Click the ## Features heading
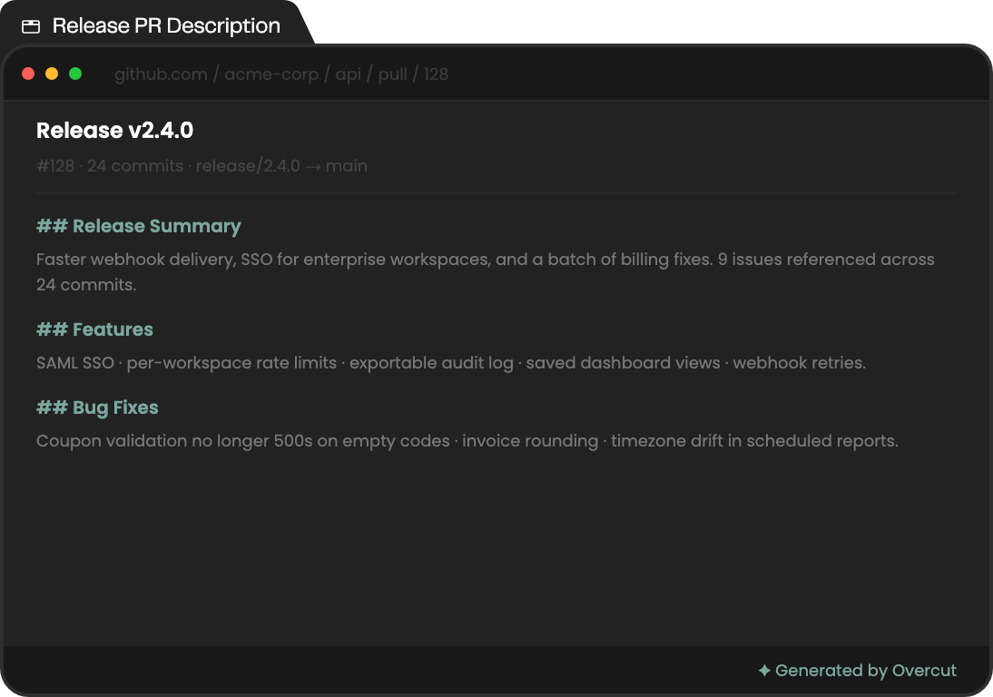The image size is (993, 697). click(94, 329)
